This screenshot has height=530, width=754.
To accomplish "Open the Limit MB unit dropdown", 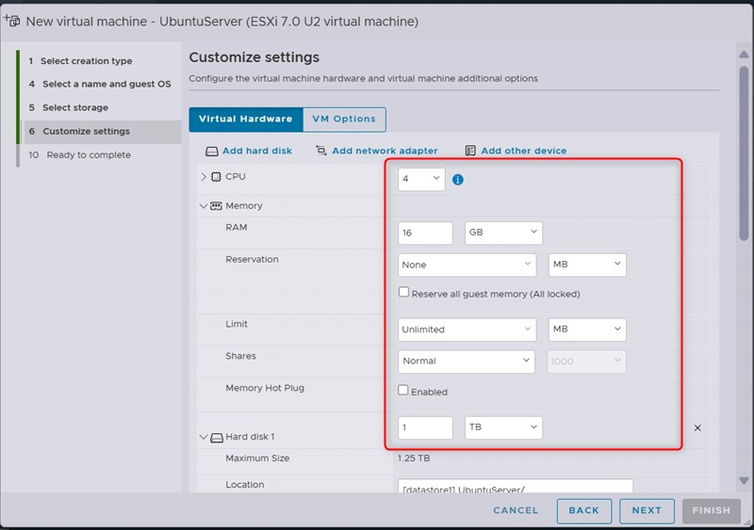I will [x=587, y=329].
